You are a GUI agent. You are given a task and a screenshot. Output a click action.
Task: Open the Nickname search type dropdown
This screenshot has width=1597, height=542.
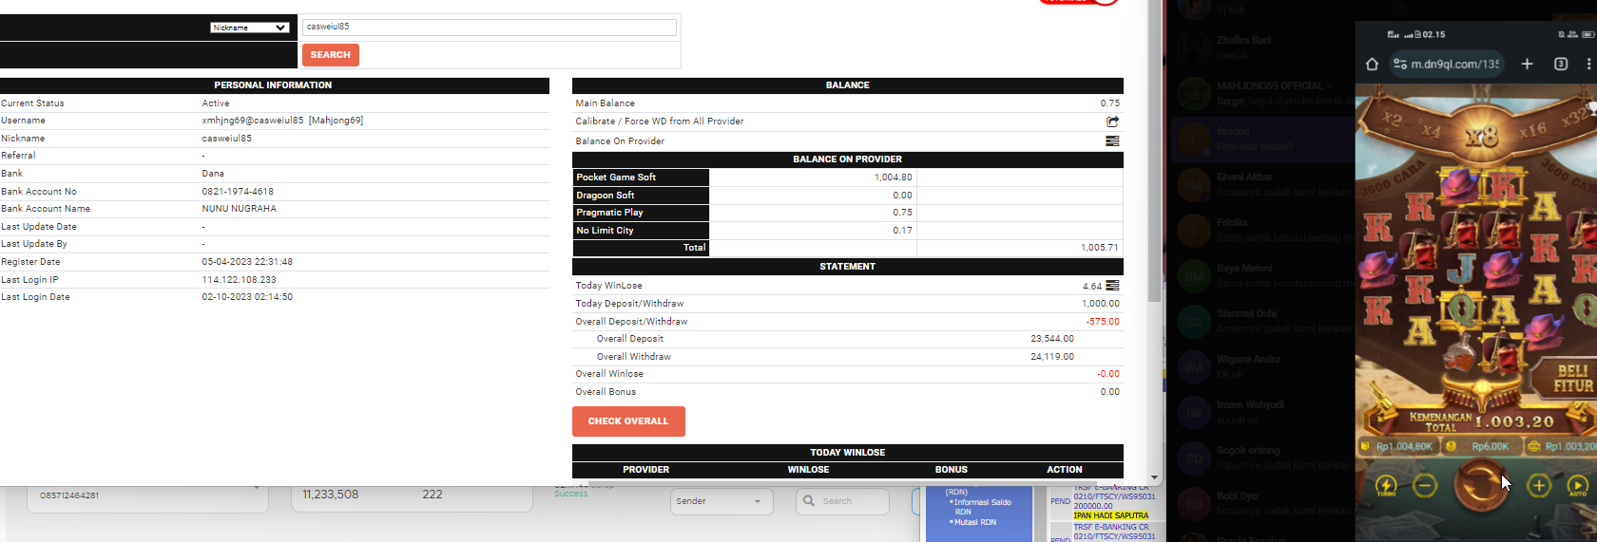pos(249,28)
